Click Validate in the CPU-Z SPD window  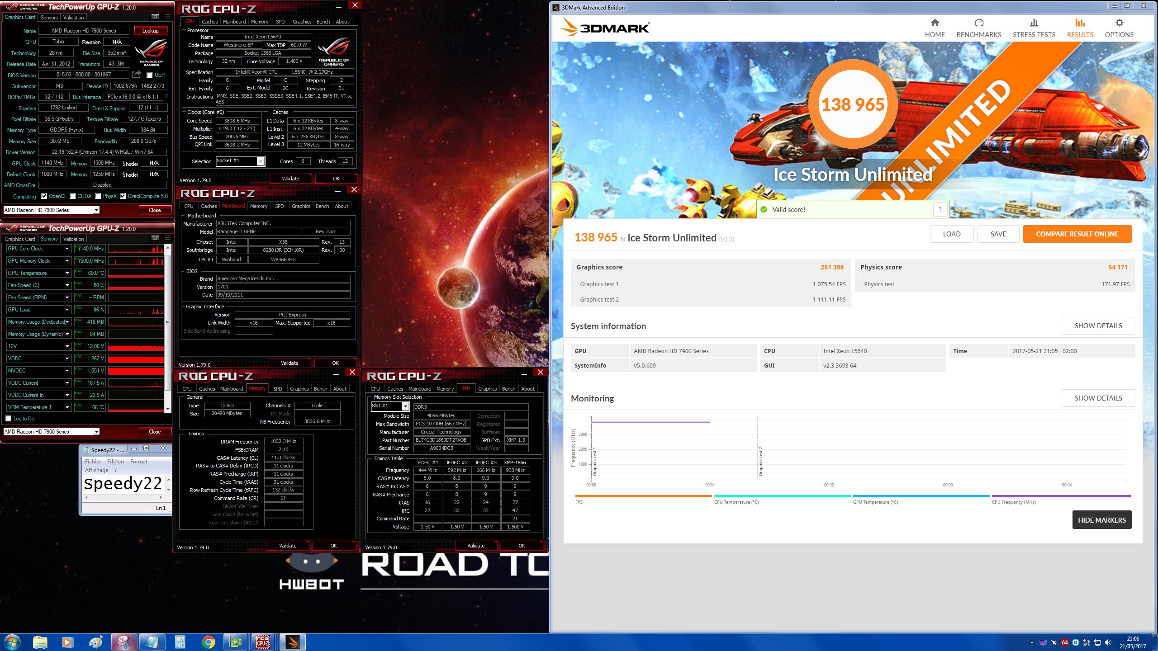(x=476, y=546)
